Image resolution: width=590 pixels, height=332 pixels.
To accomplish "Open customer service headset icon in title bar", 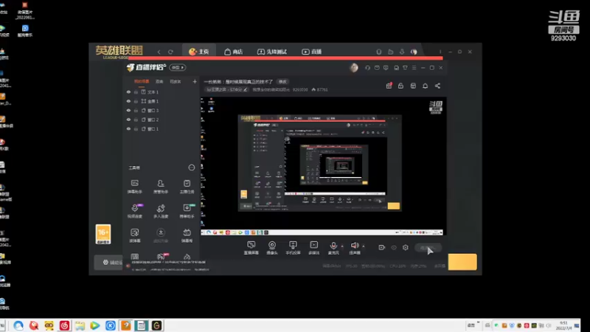I will point(367,68).
